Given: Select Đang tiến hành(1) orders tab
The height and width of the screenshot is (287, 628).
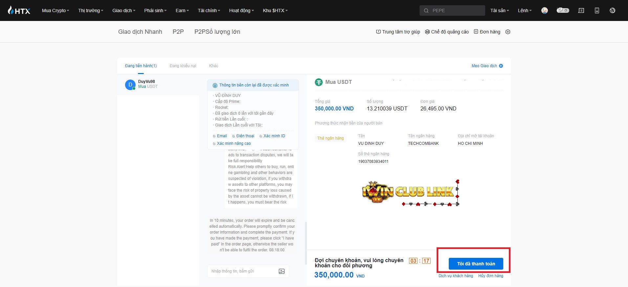Looking at the screenshot, I should click(141, 66).
